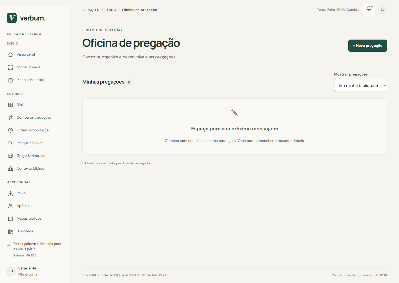Click the Minha jornada route icon
The height and width of the screenshot is (283, 399).
(x=11, y=67)
